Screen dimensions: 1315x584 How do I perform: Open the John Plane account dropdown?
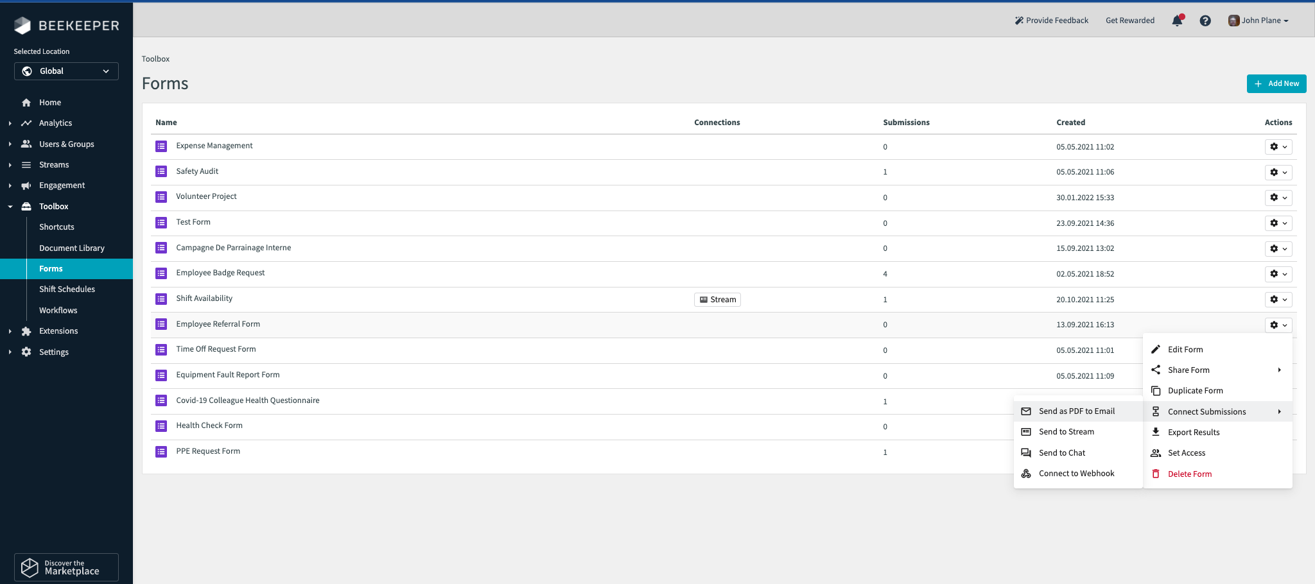[1257, 21]
